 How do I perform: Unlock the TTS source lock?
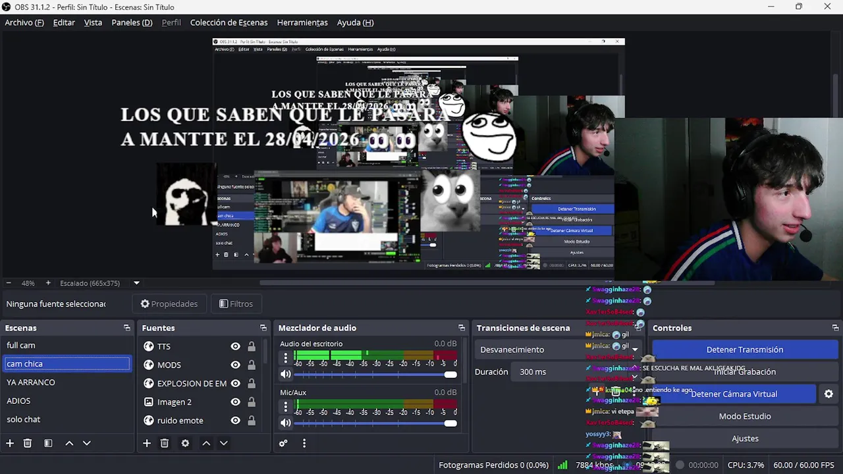[252, 346]
